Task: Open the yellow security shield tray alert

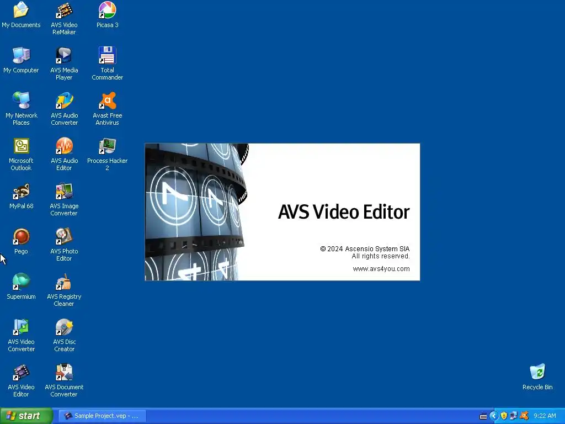Action: 504,416
